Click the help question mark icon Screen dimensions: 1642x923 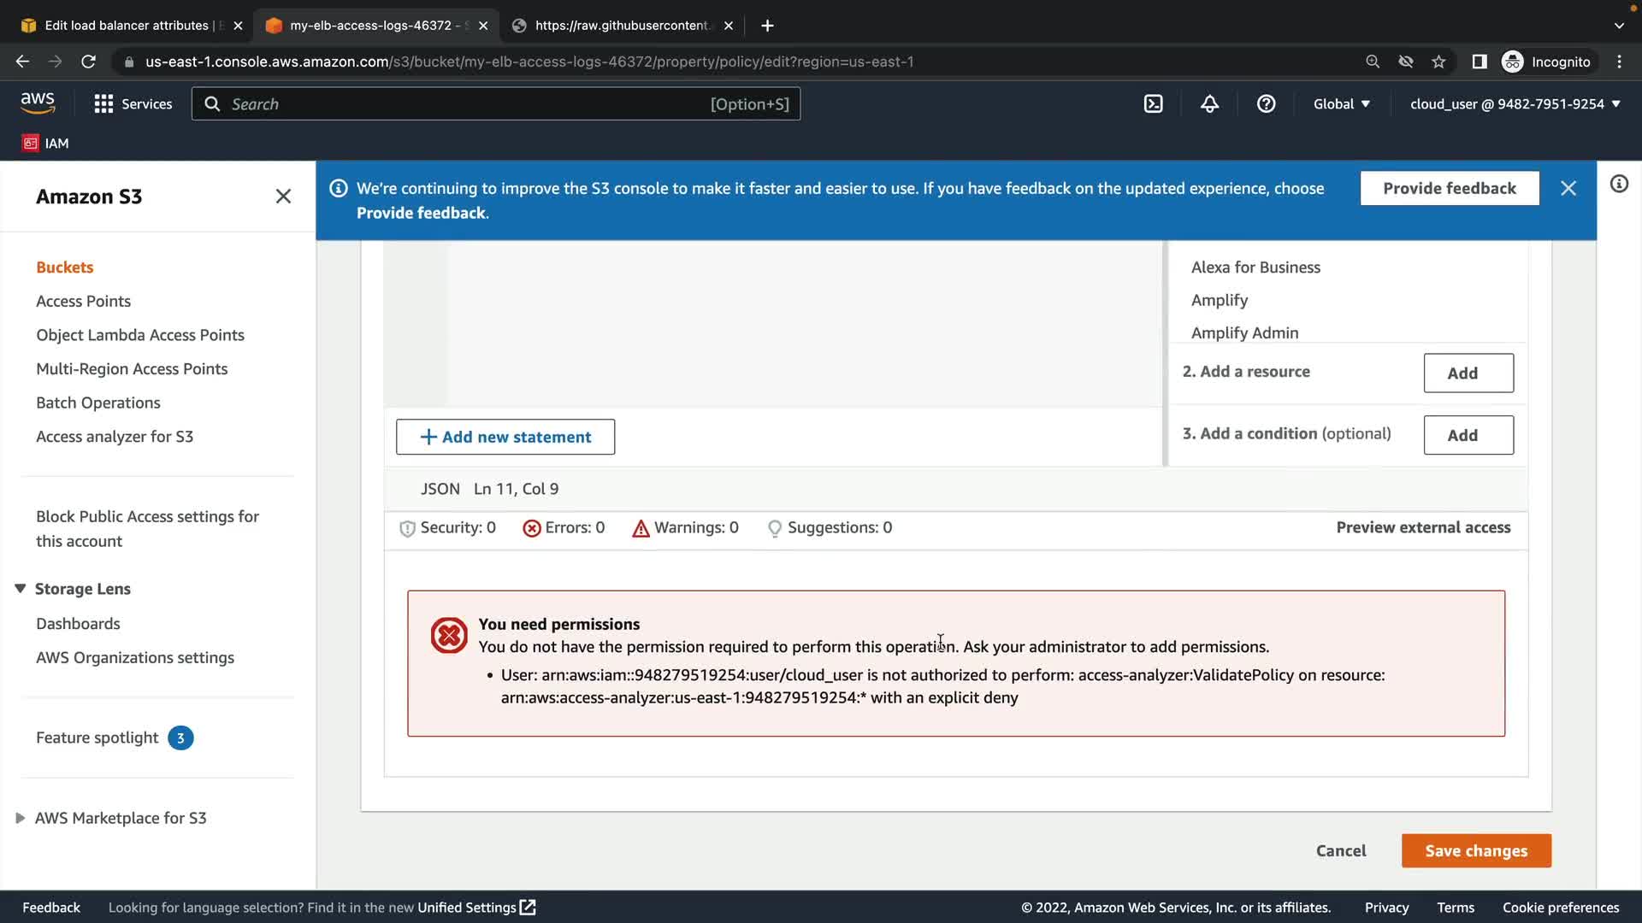pyautogui.click(x=1266, y=104)
